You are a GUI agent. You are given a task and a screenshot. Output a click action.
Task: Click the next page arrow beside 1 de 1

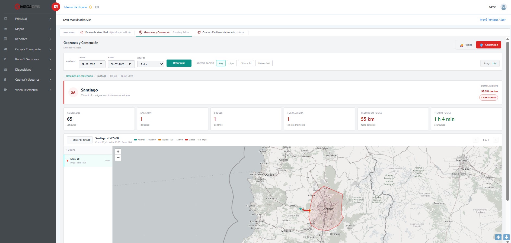pyautogui.click(x=496, y=140)
